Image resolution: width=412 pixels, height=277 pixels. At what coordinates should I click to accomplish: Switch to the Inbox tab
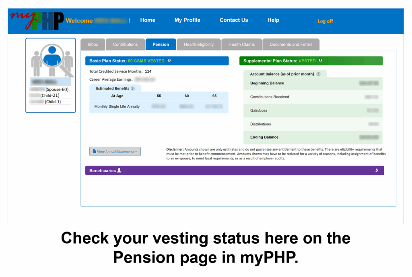click(93, 45)
